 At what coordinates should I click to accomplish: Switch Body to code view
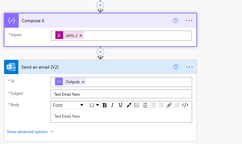[185, 105]
